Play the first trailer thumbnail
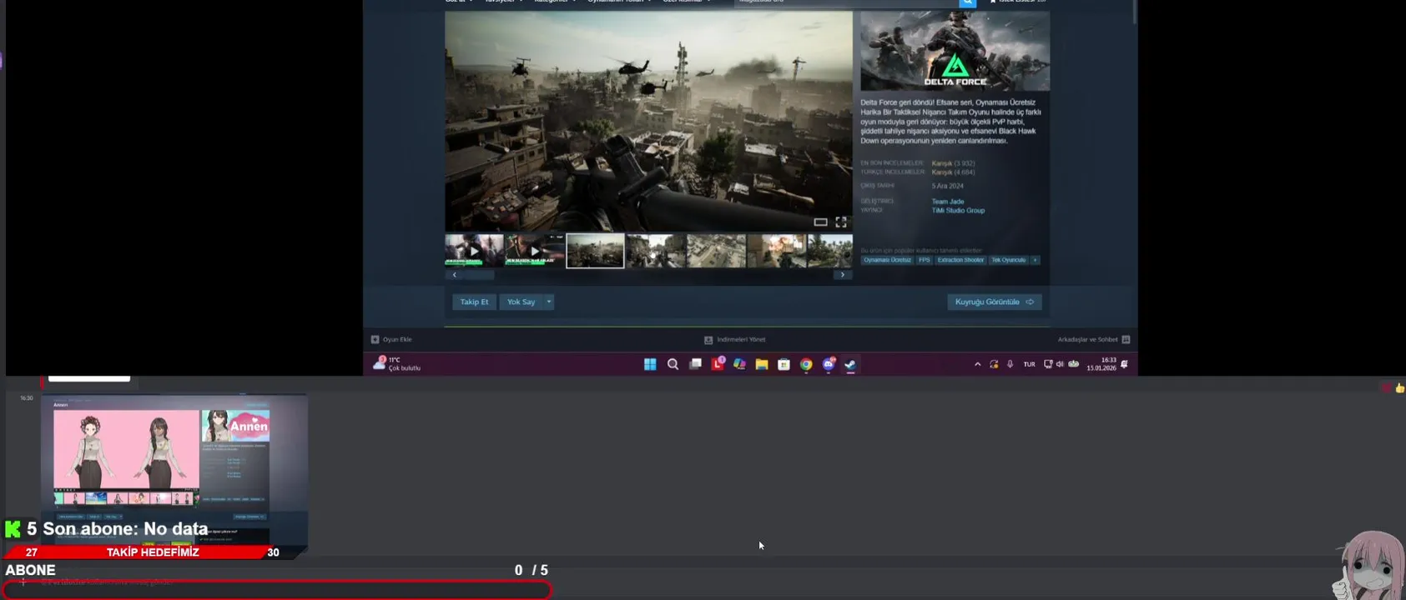The width and height of the screenshot is (1406, 600). click(474, 251)
